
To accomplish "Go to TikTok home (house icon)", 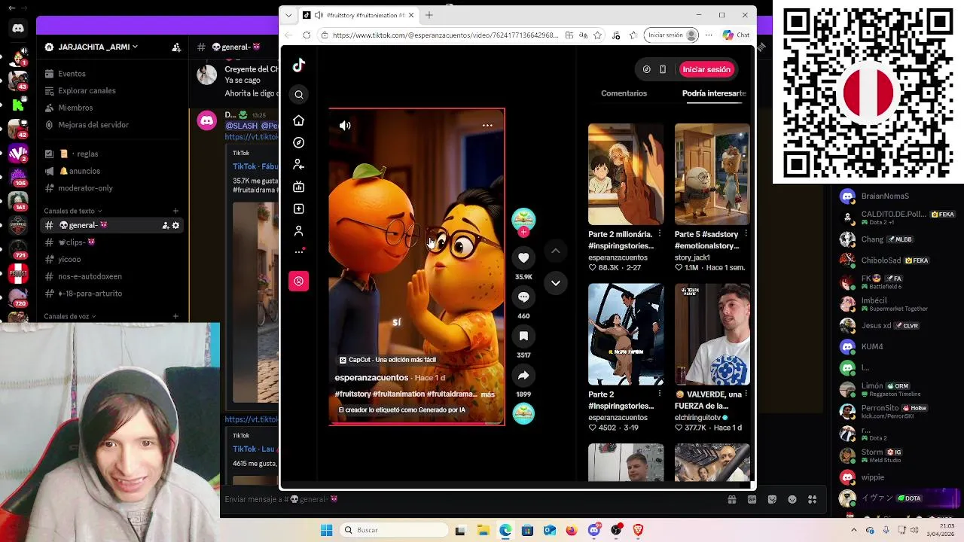I will (299, 120).
